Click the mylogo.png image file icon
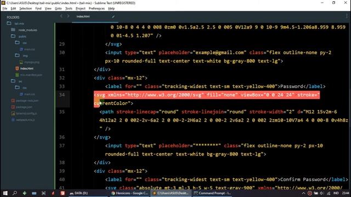 click(x=21, y=62)
